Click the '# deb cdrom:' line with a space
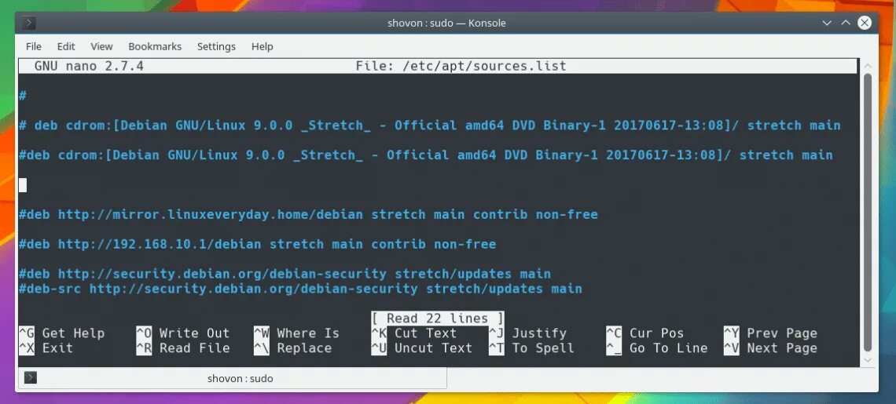Image resolution: width=896 pixels, height=404 pixels. [429, 126]
